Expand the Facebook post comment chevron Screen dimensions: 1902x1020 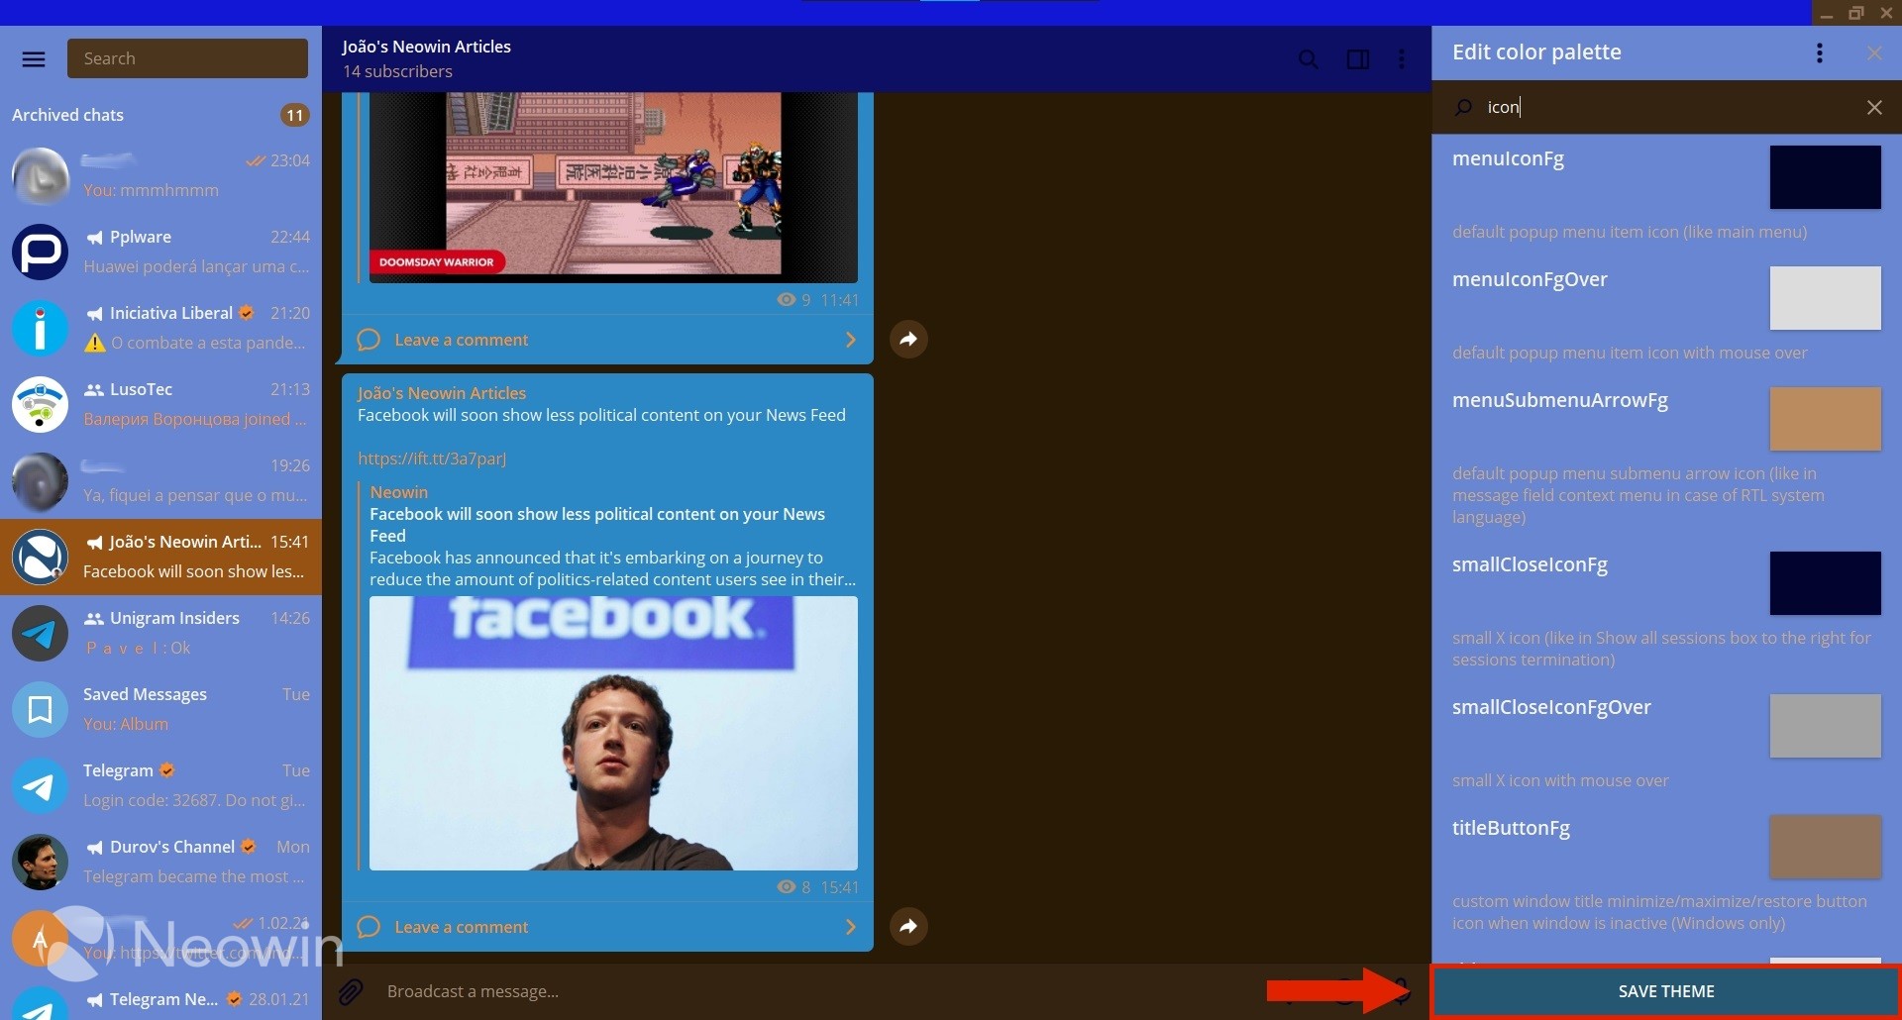point(851,926)
